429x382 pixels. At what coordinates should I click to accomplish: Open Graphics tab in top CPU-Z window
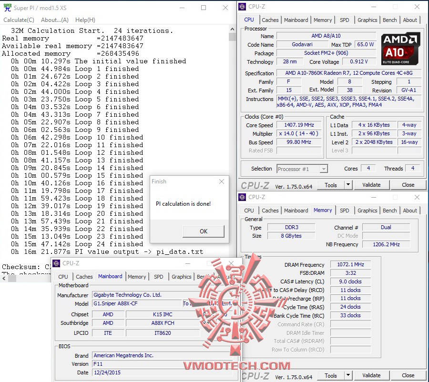click(x=367, y=20)
